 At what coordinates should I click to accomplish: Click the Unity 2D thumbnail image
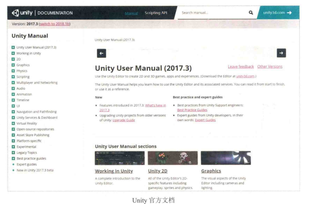tap(173, 158)
